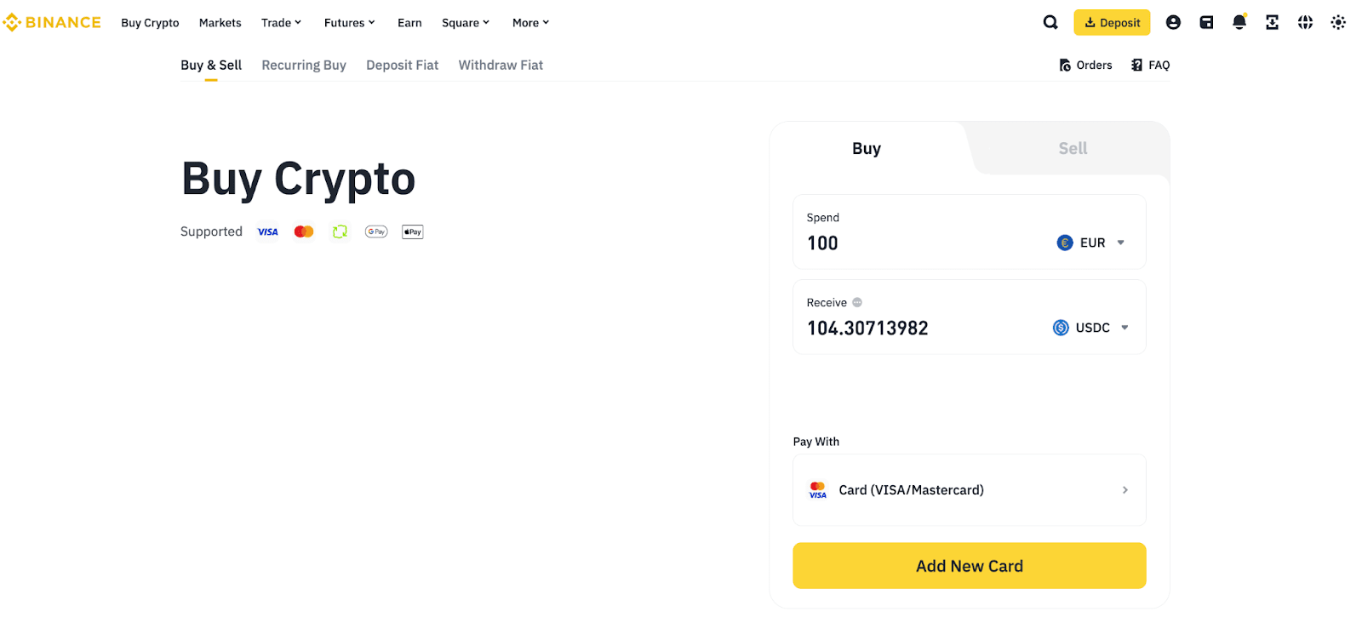The image size is (1362, 640).
Task: Switch to the Sell tab
Action: (x=1073, y=148)
